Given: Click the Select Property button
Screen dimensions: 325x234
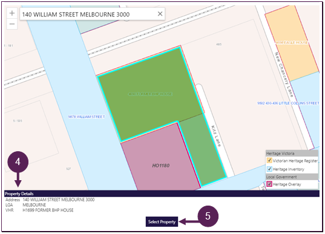Looking at the screenshot, I should tap(162, 222).
